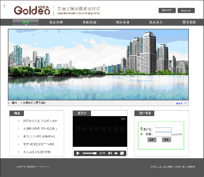The width and height of the screenshot is (204, 177).
Task: Click the lock icon beside 密码
Action: pyautogui.click(x=141, y=134)
